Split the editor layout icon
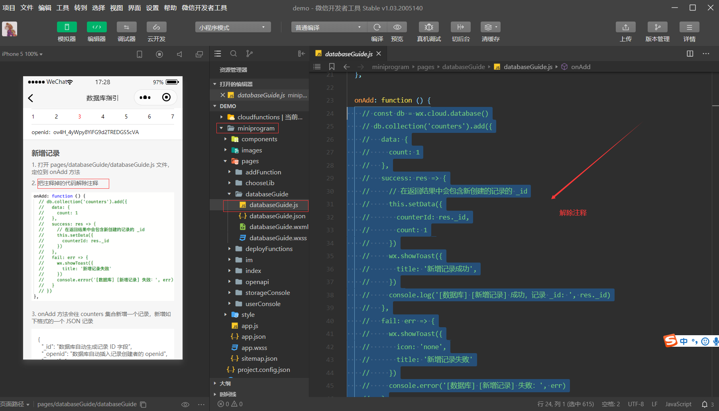Image resolution: width=719 pixels, height=411 pixels. (690, 53)
